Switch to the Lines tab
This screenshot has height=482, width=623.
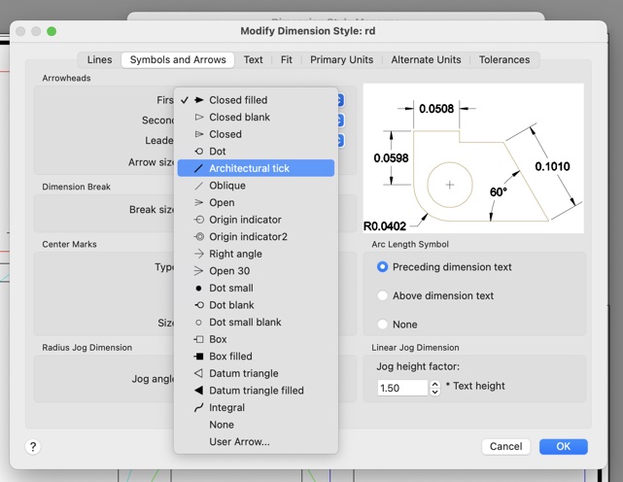pos(99,59)
